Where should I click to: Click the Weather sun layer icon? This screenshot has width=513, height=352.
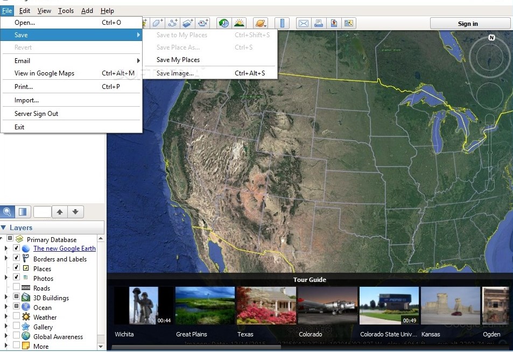tap(26, 317)
